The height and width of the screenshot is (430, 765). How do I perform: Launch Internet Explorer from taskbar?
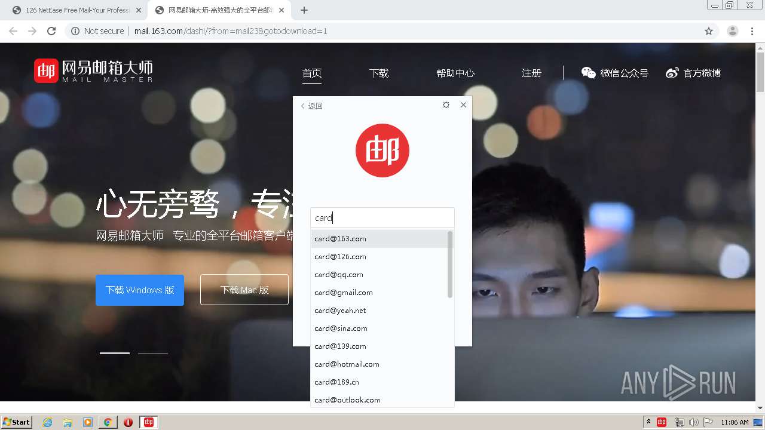click(x=47, y=422)
